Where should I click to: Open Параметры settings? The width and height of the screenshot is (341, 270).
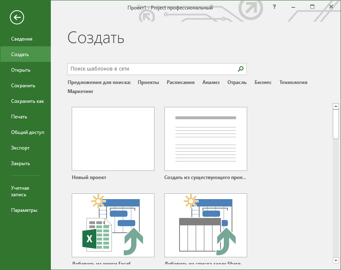(24, 210)
